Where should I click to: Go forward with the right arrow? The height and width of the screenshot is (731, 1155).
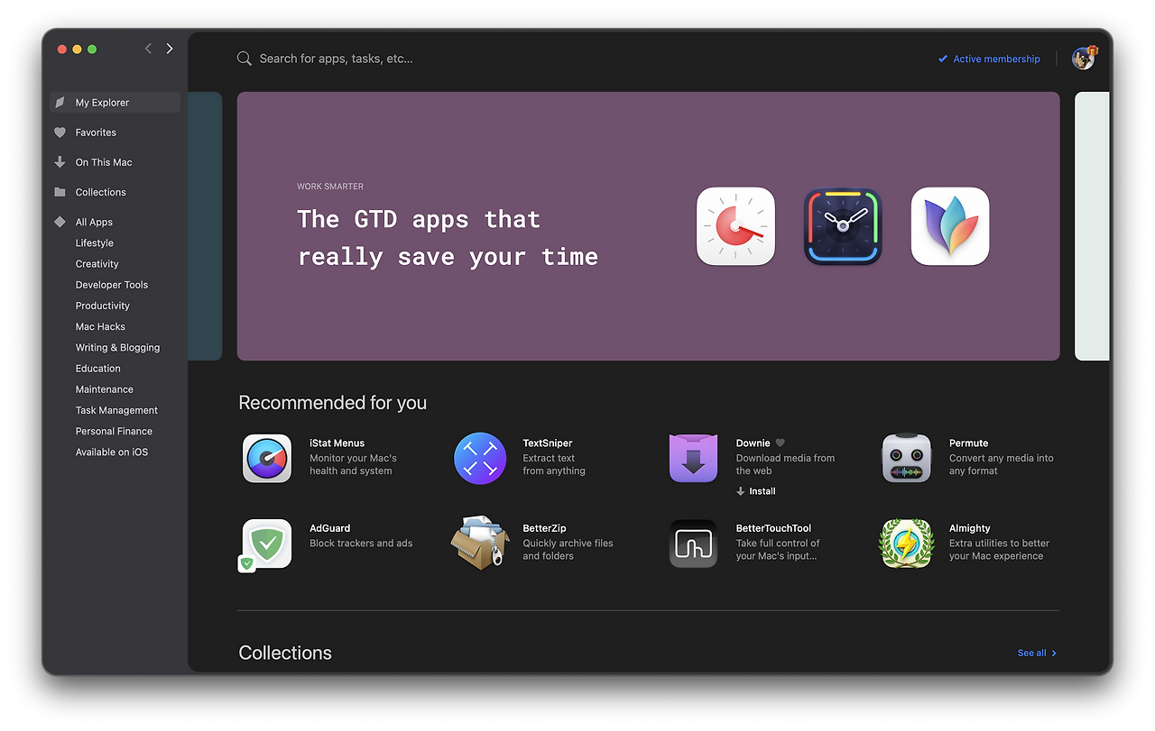(x=170, y=49)
